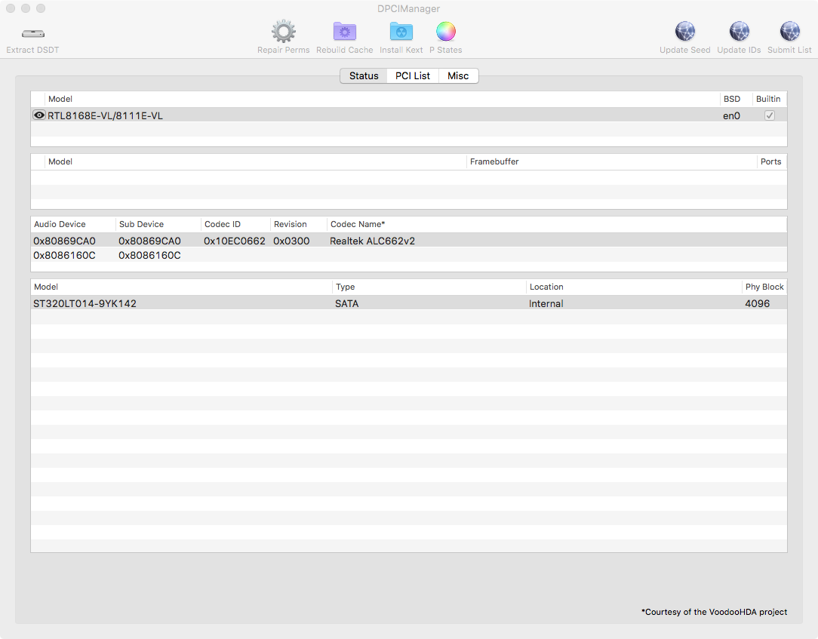
Task: Click the Audio Device column header
Action: (x=60, y=225)
